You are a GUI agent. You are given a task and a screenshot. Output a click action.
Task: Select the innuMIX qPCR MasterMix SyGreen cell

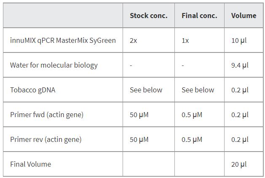[x=63, y=40]
